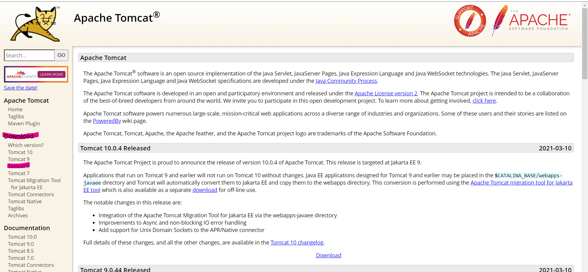Click centered Download link for Tomcat 10.0.4
This screenshot has height=272, width=588.
[x=329, y=255]
